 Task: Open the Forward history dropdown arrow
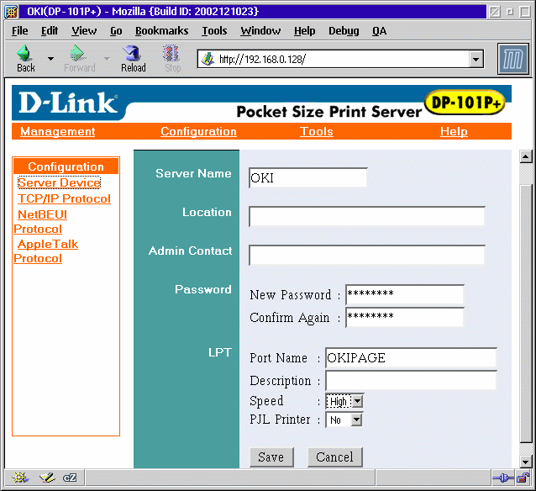pyautogui.click(x=107, y=59)
